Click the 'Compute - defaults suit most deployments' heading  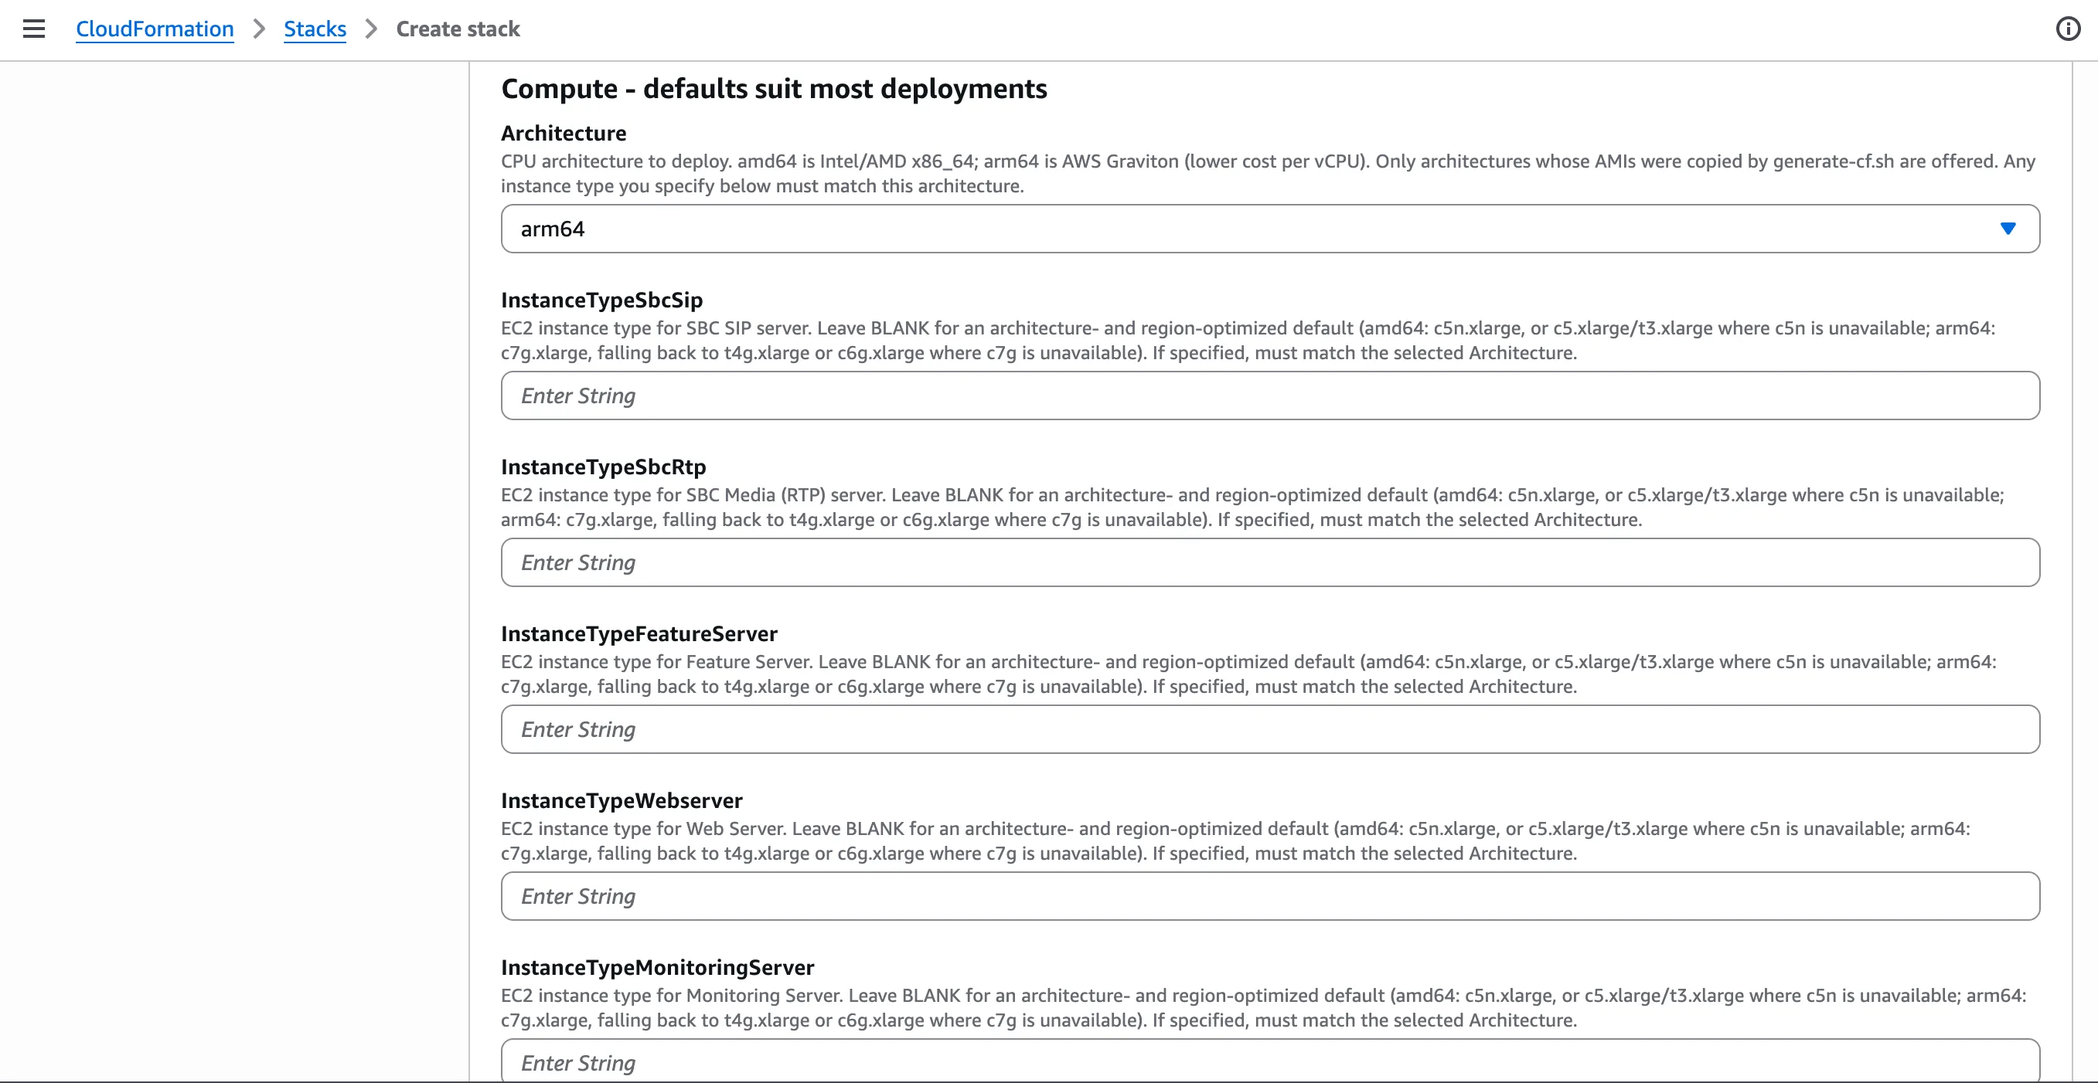click(x=774, y=89)
